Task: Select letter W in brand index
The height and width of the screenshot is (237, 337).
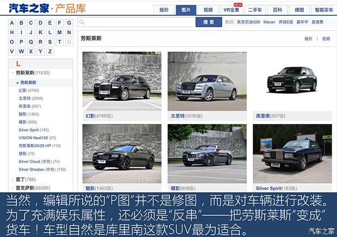Action: [x=21, y=52]
